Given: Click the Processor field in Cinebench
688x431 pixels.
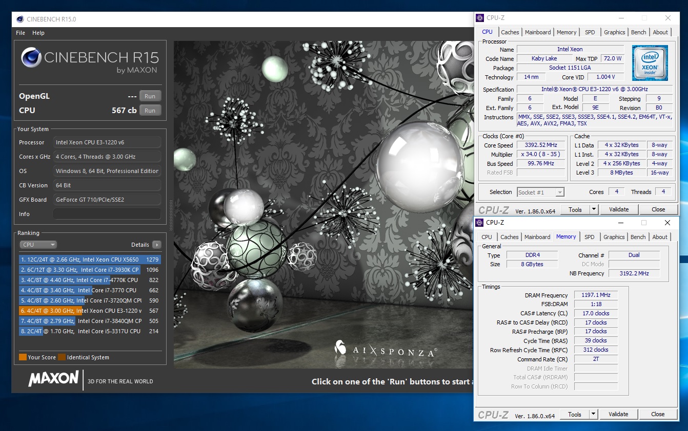Looking at the screenshot, I should click(x=107, y=142).
